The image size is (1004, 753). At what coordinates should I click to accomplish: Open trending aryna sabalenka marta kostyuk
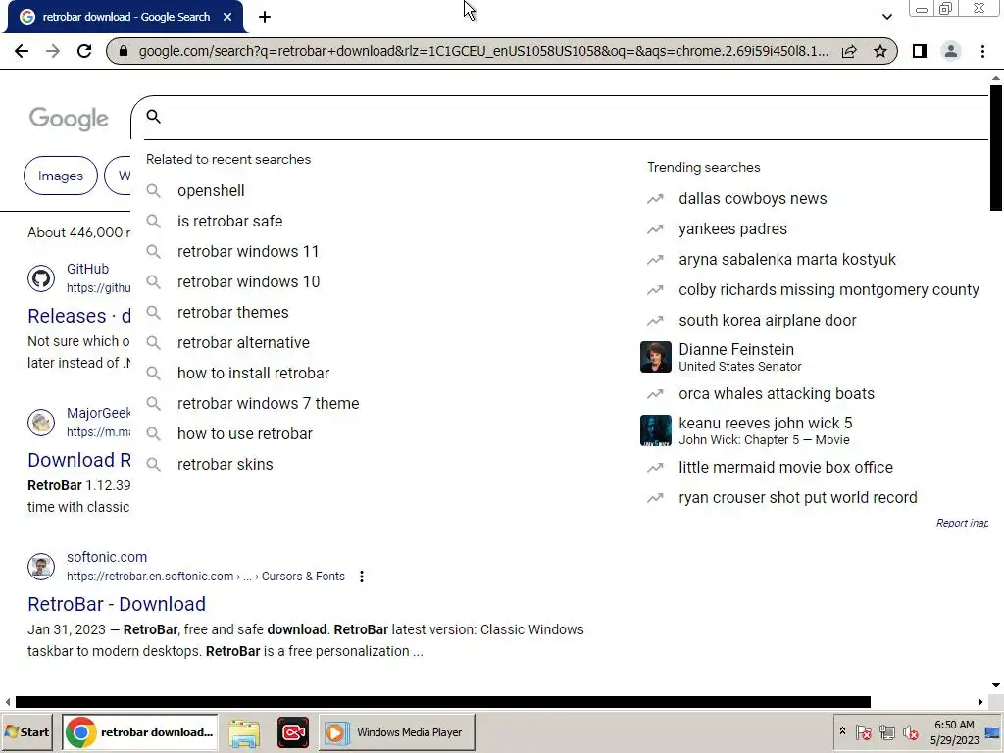coord(787,259)
